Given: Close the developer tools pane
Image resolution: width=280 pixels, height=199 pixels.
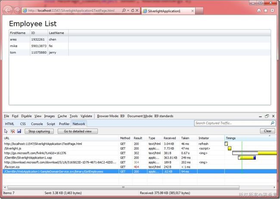Looking at the screenshot, I should (273, 116).
